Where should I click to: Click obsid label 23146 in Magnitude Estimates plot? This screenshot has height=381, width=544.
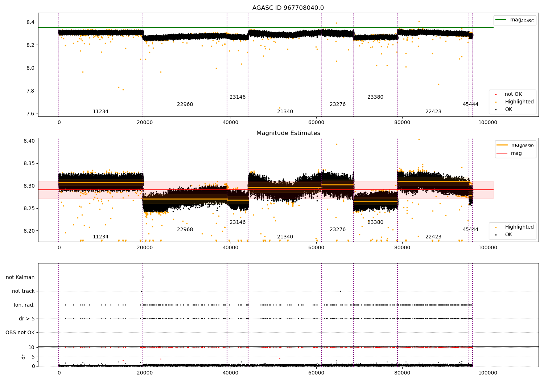238,222
